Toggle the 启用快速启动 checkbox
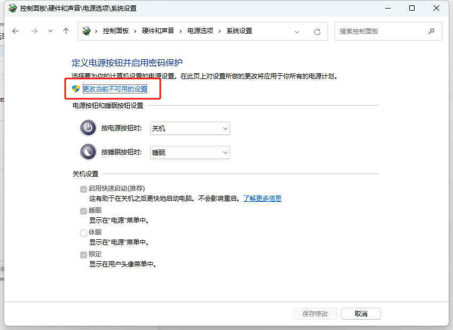Image resolution: width=453 pixels, height=330 pixels. pyautogui.click(x=83, y=189)
